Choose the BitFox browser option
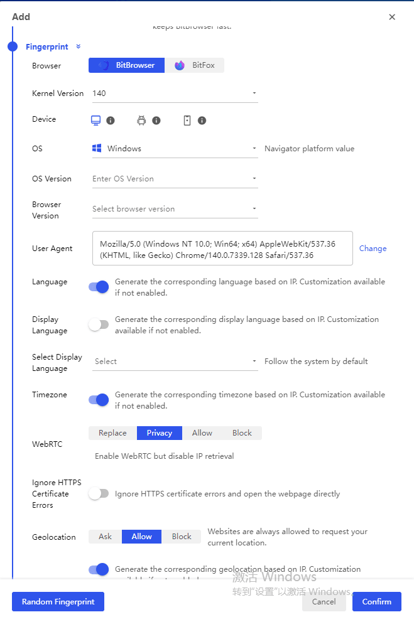The height and width of the screenshot is (622, 414). click(195, 65)
